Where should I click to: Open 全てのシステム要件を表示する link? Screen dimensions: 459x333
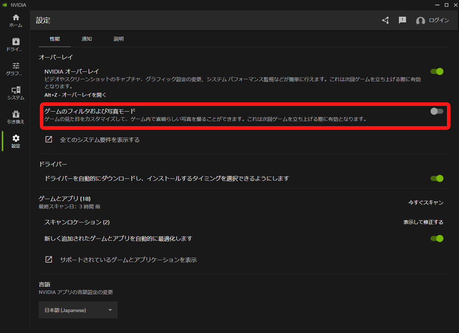[100, 140]
